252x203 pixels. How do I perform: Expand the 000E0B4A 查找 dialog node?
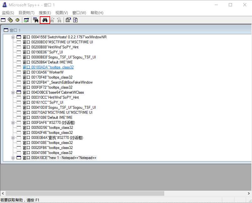click(13, 138)
